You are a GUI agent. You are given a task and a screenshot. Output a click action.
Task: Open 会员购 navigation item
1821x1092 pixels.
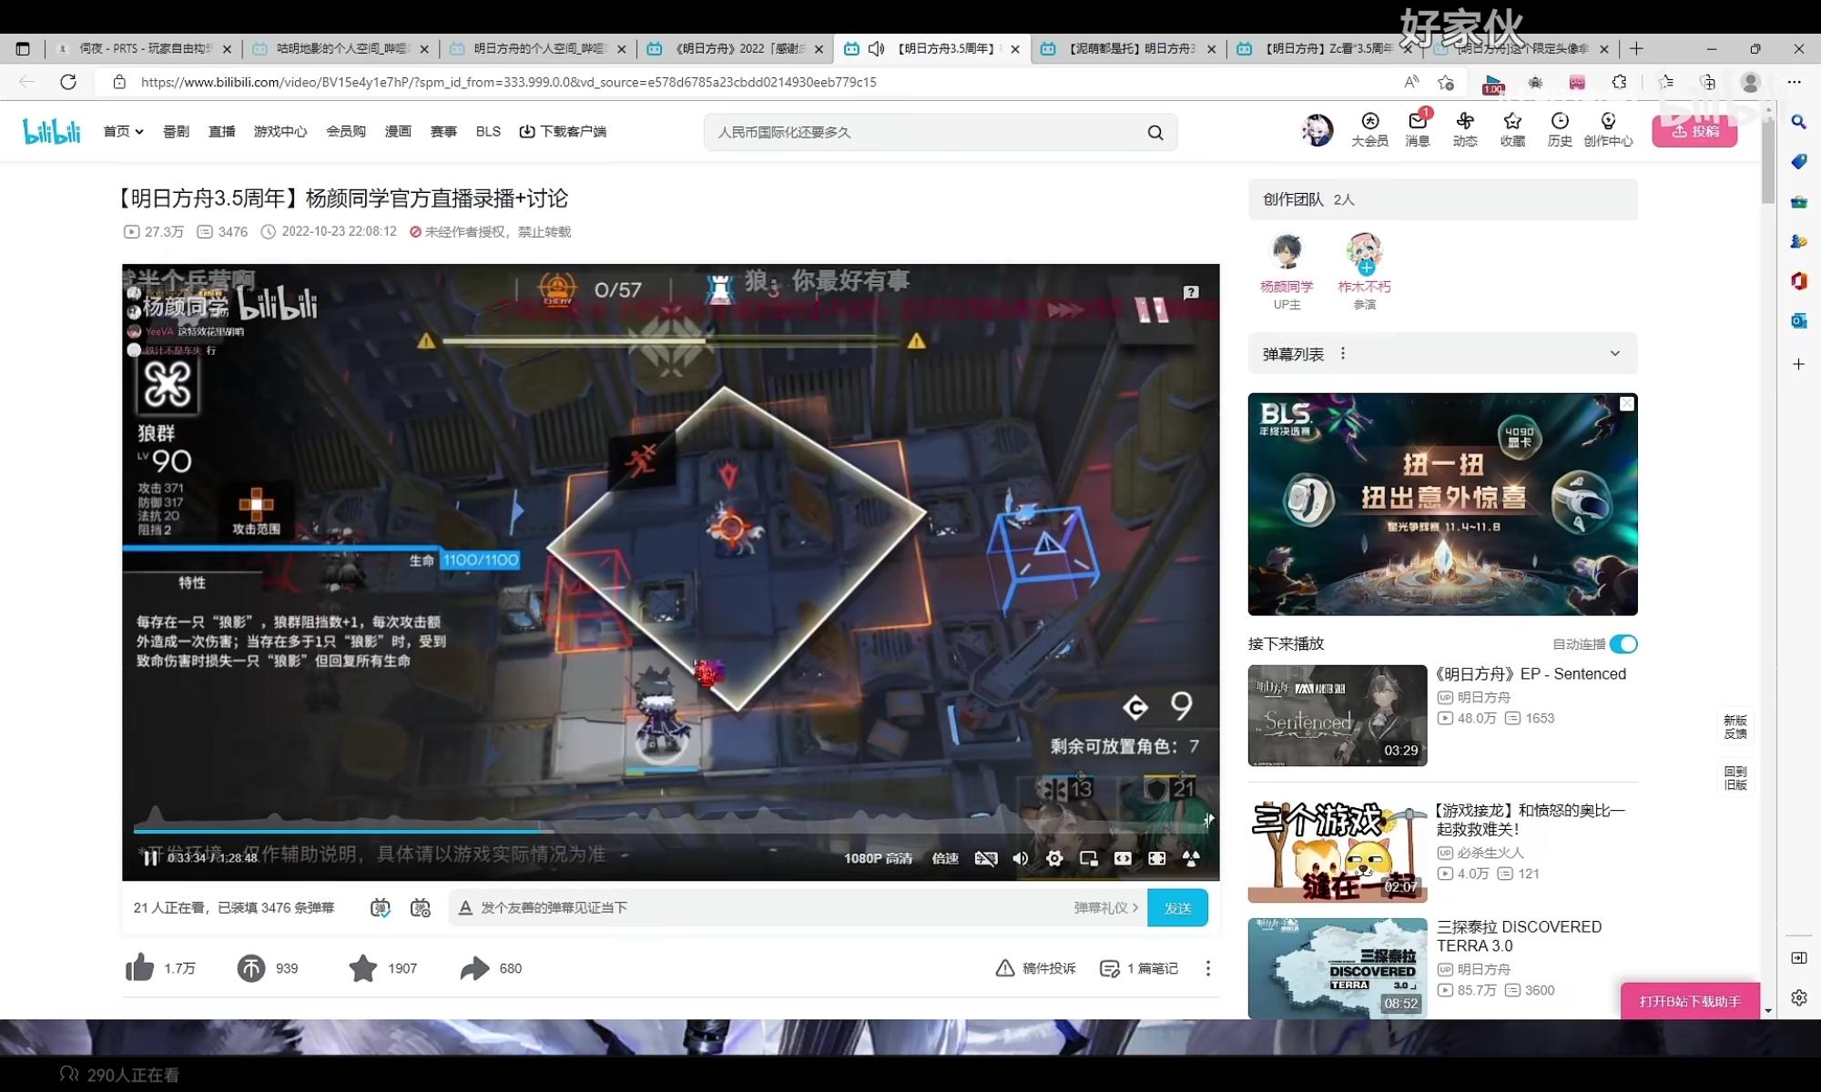(x=346, y=131)
